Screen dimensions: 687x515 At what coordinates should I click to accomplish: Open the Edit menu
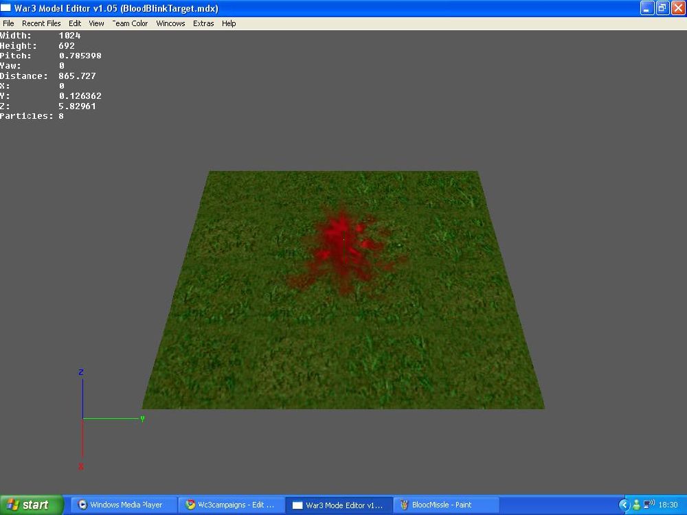[x=75, y=23]
